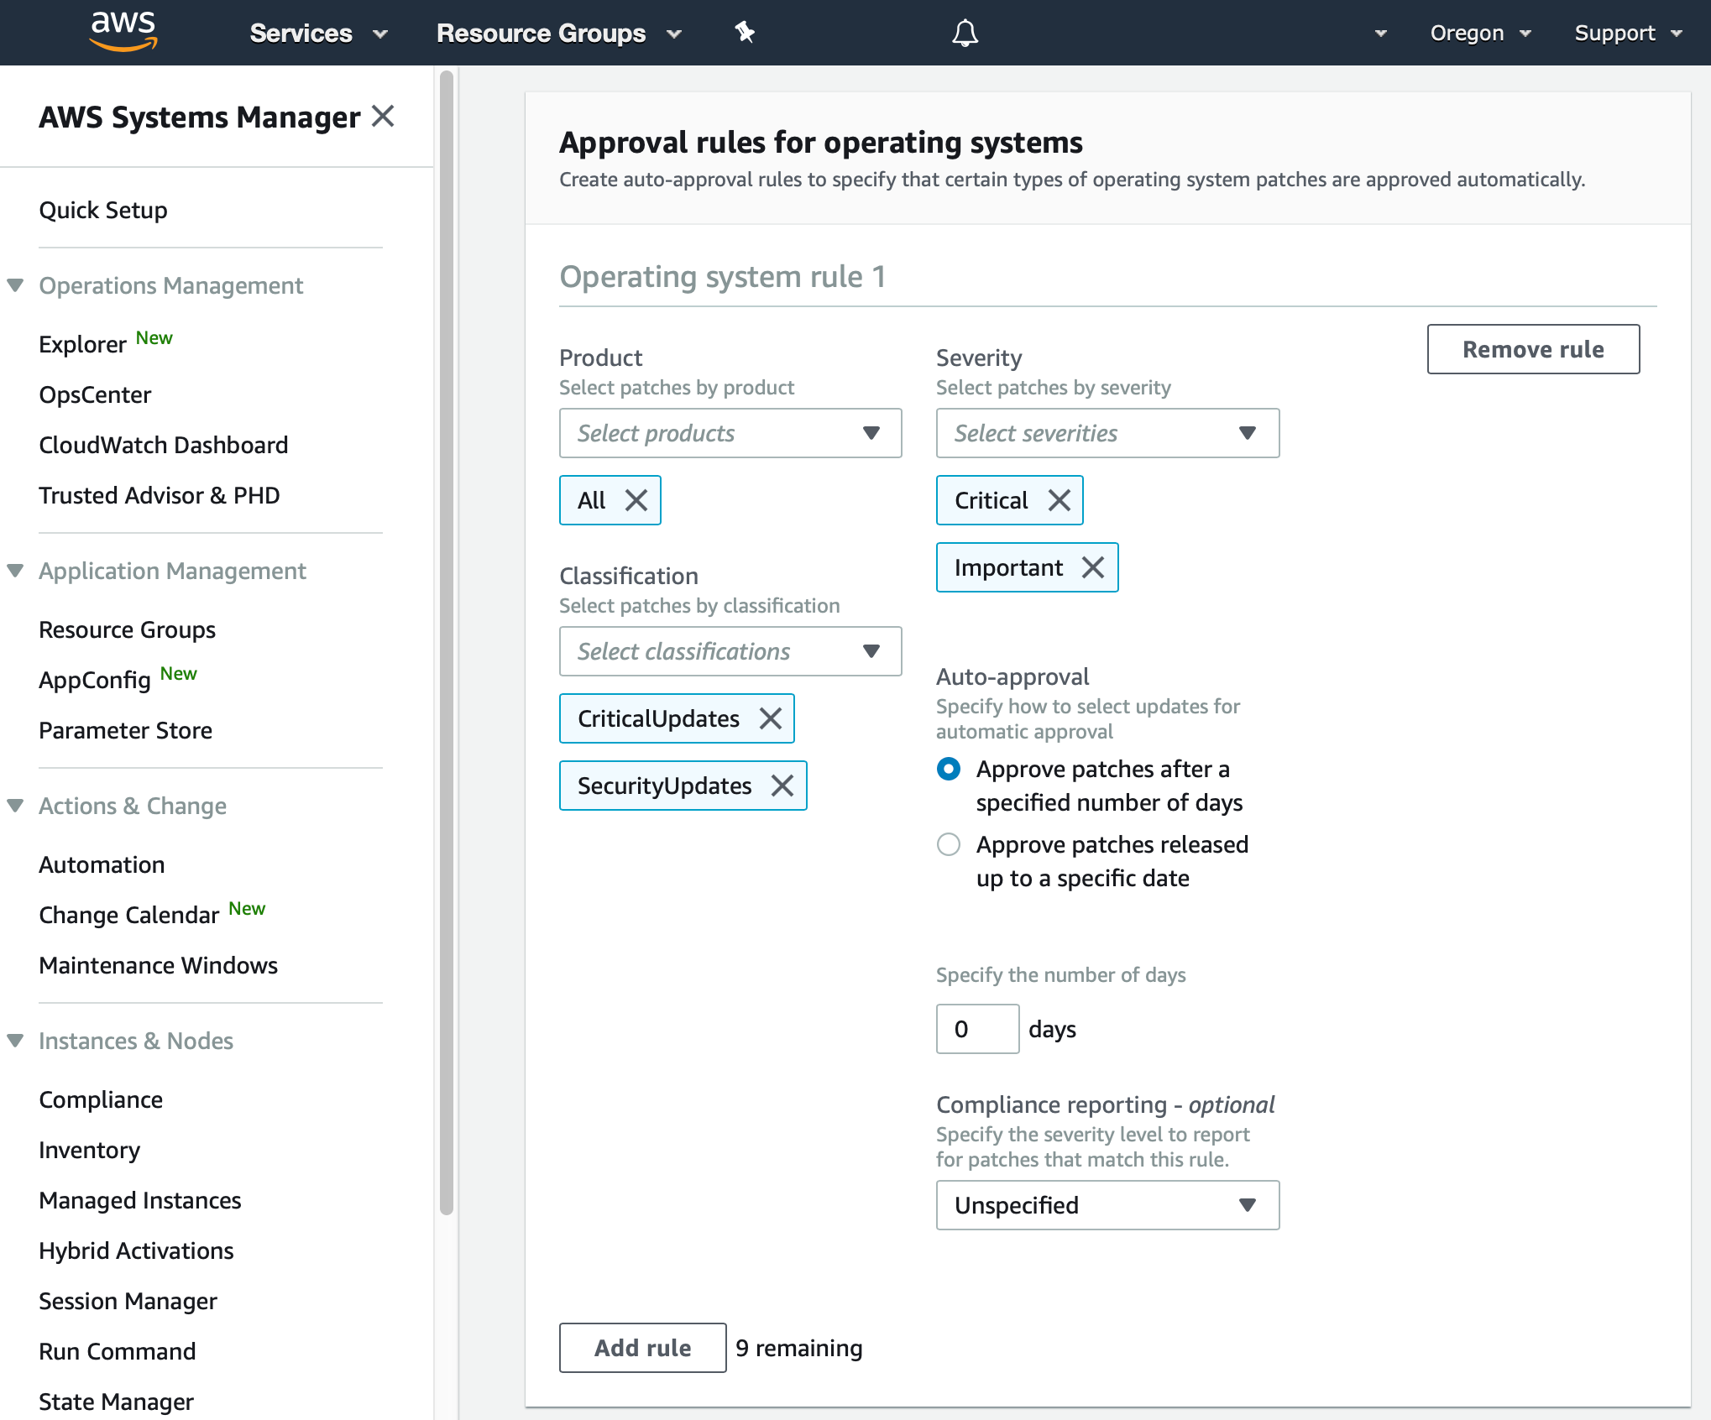Remove the CriticalUpdates classification tag
This screenshot has height=1420, width=1711.
pyautogui.click(x=770, y=718)
